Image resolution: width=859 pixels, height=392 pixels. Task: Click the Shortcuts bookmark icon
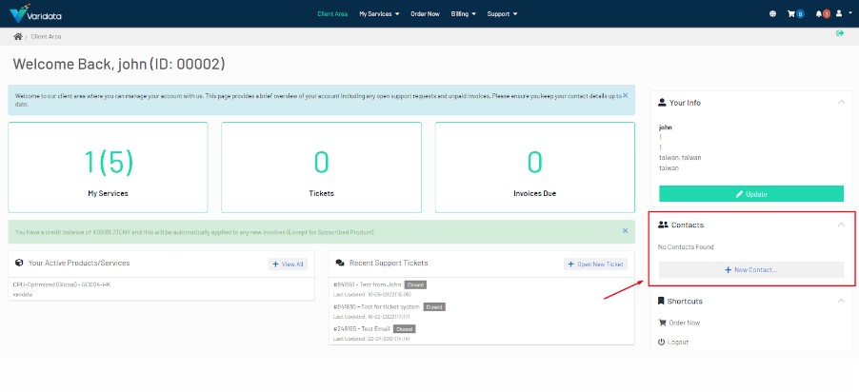click(661, 301)
